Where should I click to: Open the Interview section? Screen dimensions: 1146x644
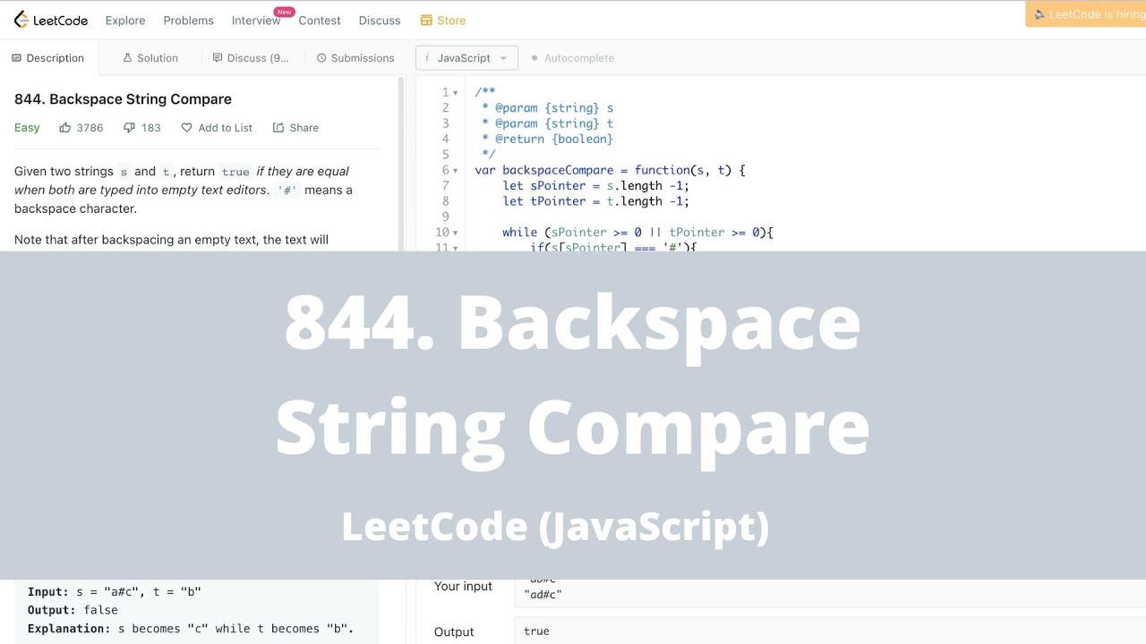[256, 20]
